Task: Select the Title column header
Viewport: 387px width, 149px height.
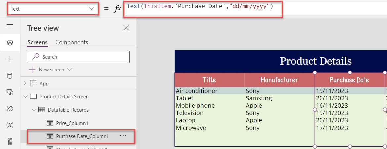Action: click(x=209, y=80)
